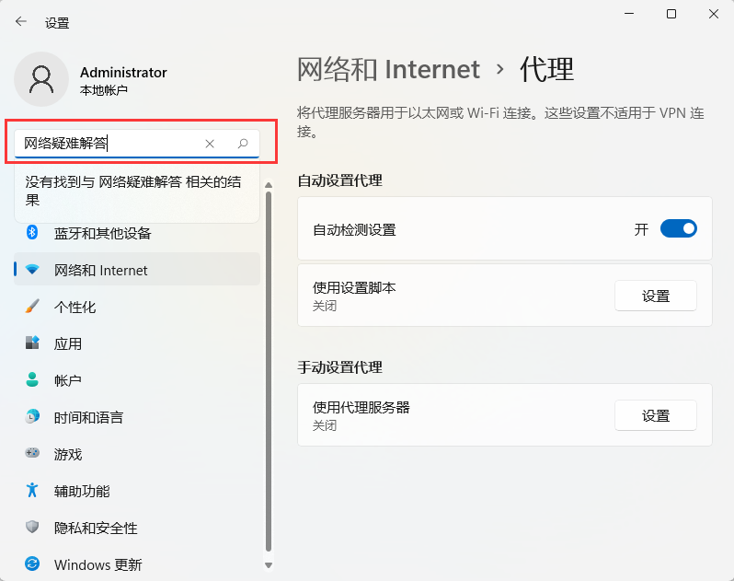Click sidebar scrollbar down arrow

coord(269,564)
